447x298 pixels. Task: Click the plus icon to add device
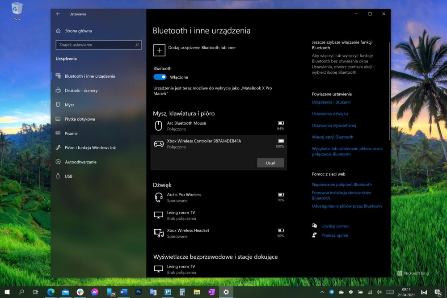[160, 50]
